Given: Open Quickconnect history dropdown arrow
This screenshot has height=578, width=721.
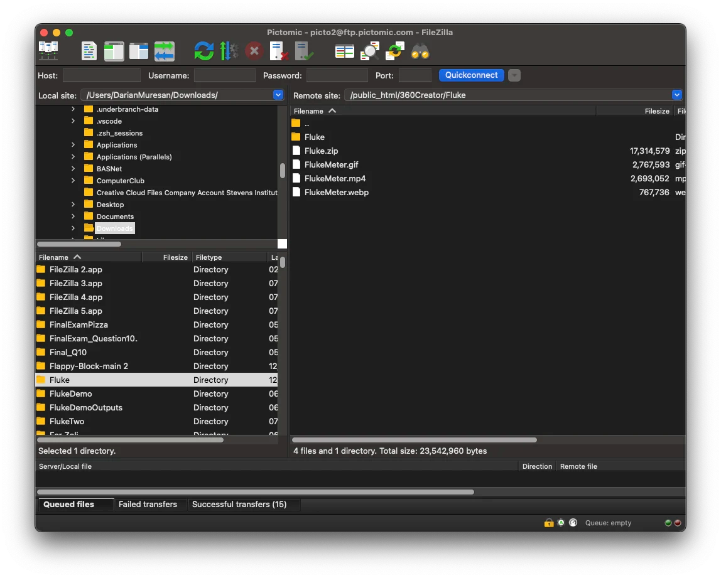Looking at the screenshot, I should (x=514, y=75).
